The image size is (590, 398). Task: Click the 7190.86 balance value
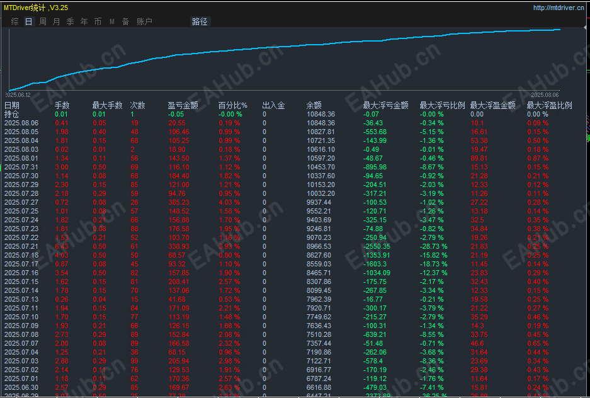tap(319, 352)
